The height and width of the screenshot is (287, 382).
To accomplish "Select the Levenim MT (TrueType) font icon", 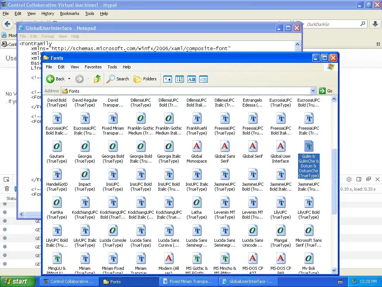I will click(x=225, y=202).
